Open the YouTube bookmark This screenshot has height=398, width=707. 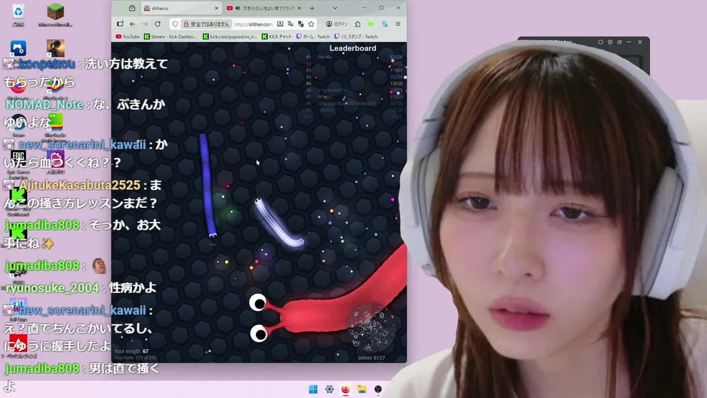128,36
